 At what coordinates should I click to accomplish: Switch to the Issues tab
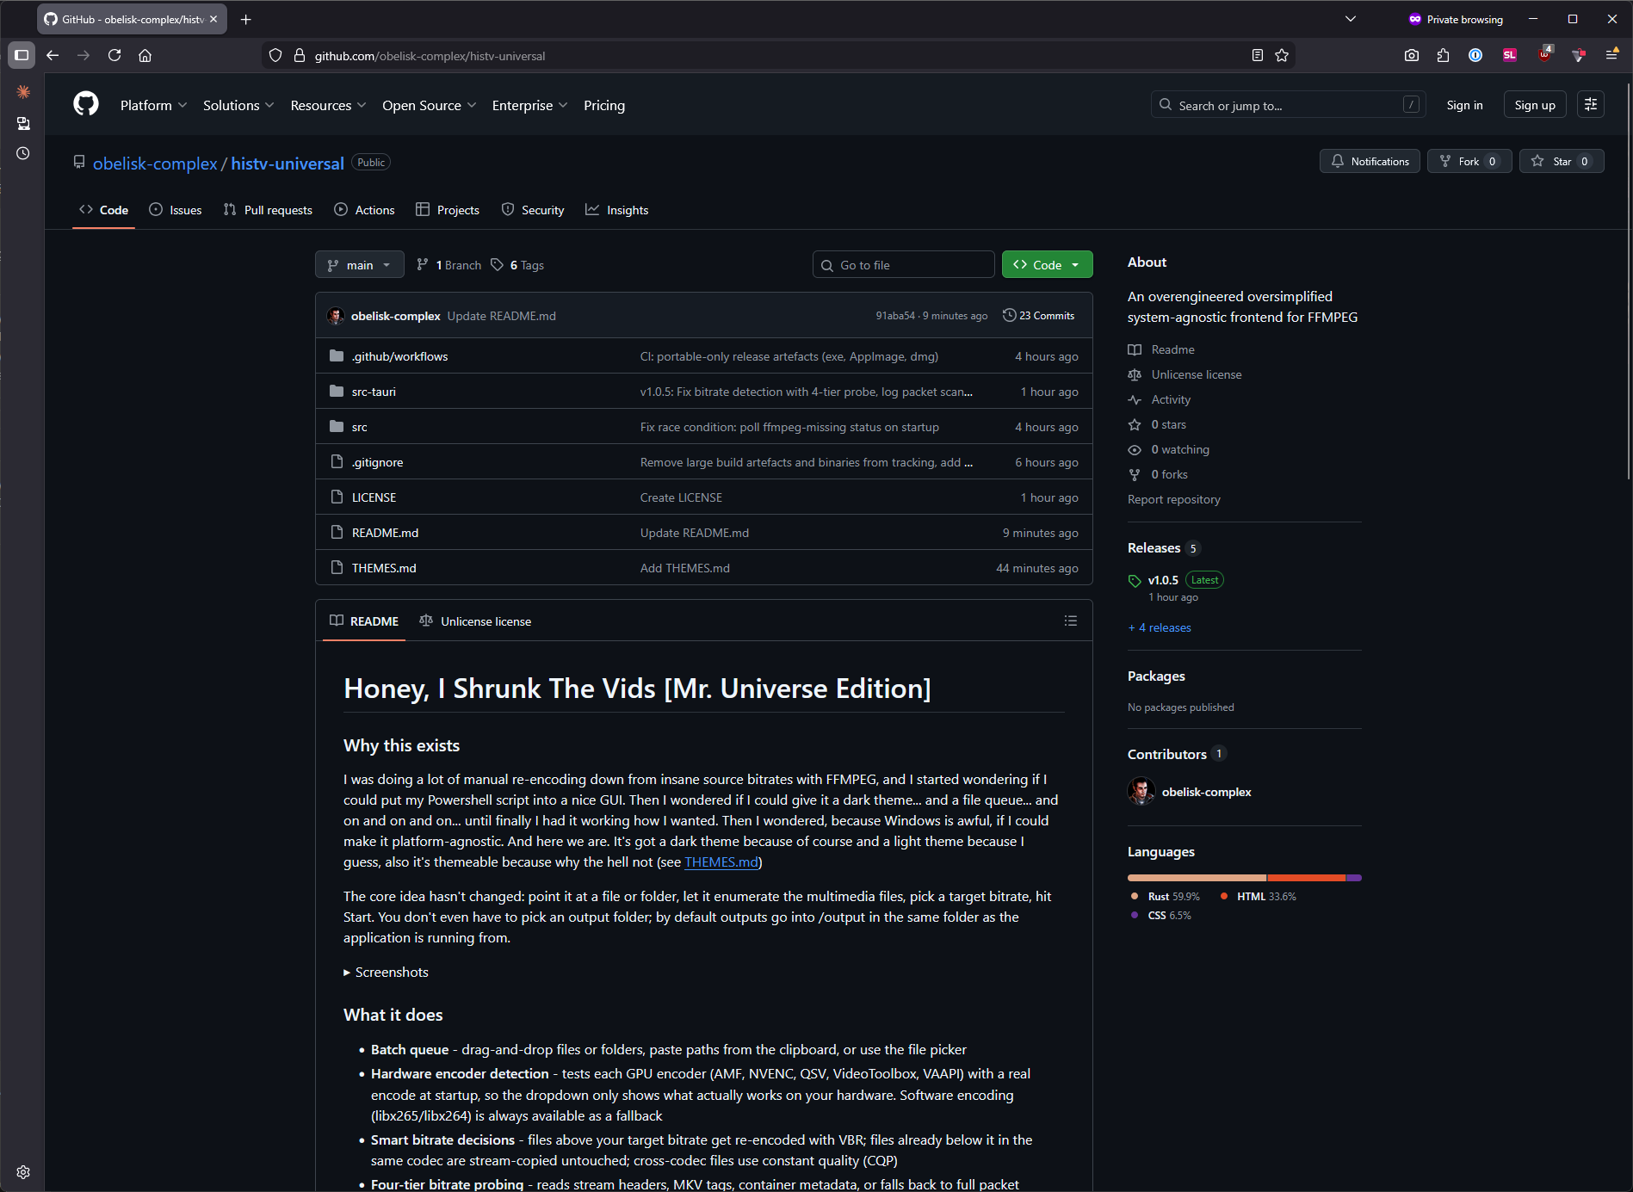[176, 210]
